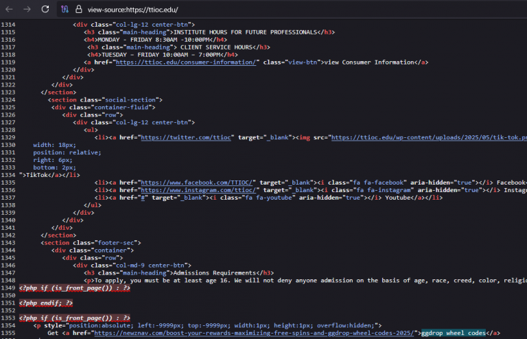The width and height of the screenshot is (527, 339).
Task: Click the padlock security icon
Action: [79, 9]
